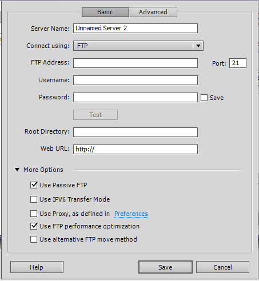
Task: Open the Preferences link
Action: tap(131, 214)
